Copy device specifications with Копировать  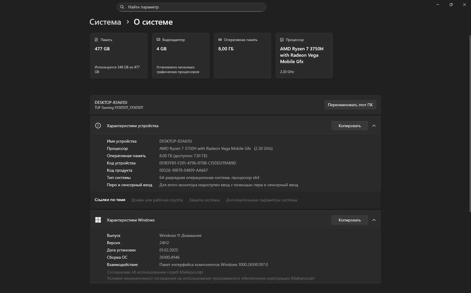coord(349,126)
